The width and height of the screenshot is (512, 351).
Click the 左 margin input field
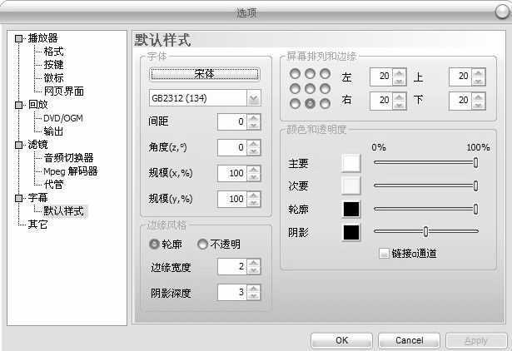tap(380, 77)
